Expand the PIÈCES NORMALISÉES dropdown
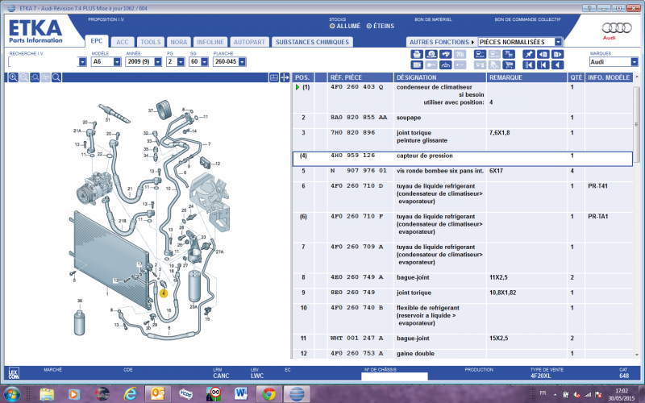The width and height of the screenshot is (645, 403). point(558,41)
